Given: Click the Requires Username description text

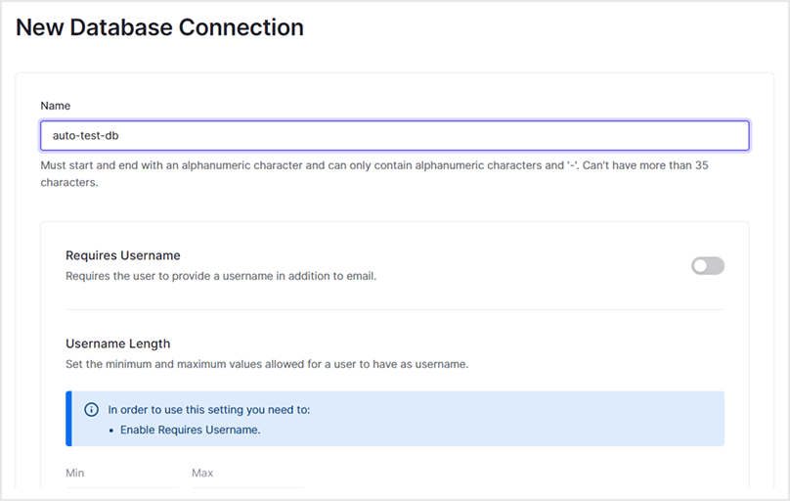Looking at the screenshot, I should pos(220,276).
